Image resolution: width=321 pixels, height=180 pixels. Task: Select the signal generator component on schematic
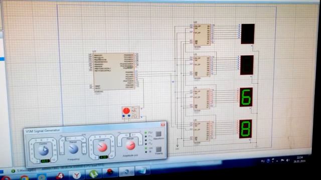click(x=131, y=112)
